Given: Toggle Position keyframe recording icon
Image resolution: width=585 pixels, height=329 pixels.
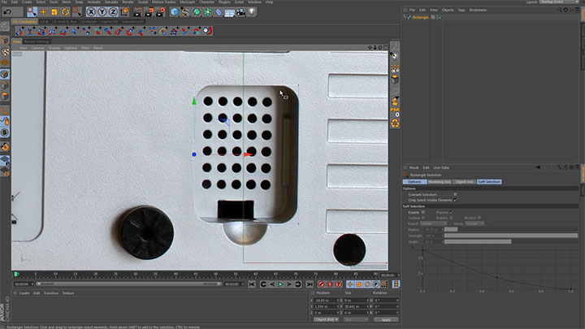Looking at the screenshot, I should (x=350, y=284).
